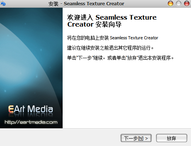
Task: Click the 下一步(N) > button
Action: point(136,138)
